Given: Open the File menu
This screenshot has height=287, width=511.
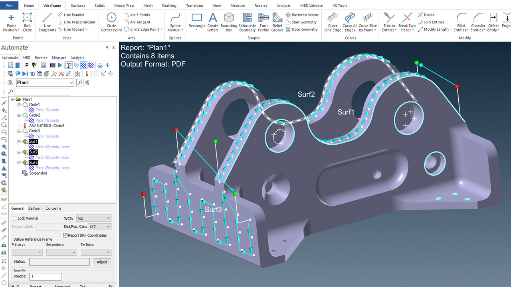Looking at the screenshot, I should [10, 6].
